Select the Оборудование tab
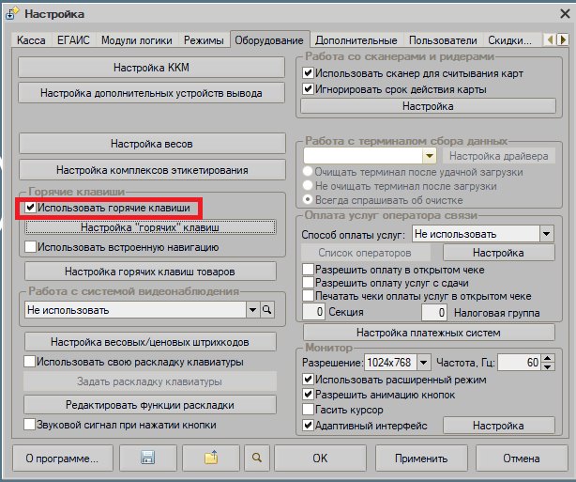Image resolution: width=576 pixels, height=482 pixels. pyautogui.click(x=269, y=39)
